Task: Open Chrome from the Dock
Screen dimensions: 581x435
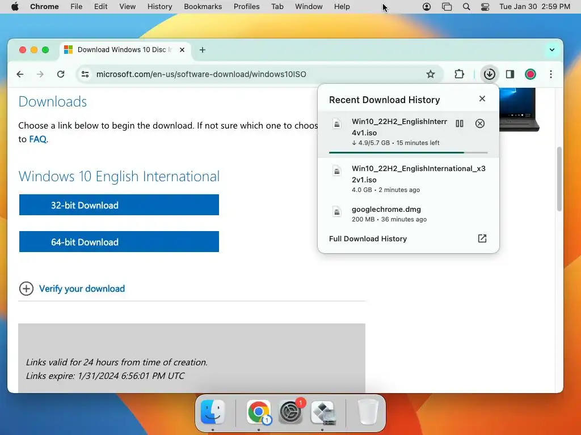Action: click(x=259, y=412)
